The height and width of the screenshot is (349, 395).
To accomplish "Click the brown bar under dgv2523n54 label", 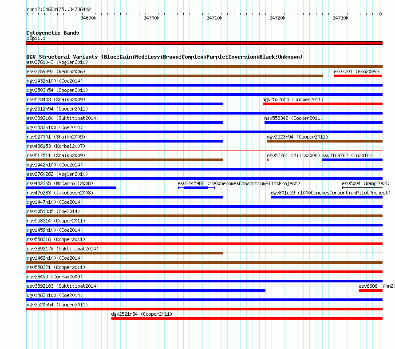I will (x=325, y=141).
